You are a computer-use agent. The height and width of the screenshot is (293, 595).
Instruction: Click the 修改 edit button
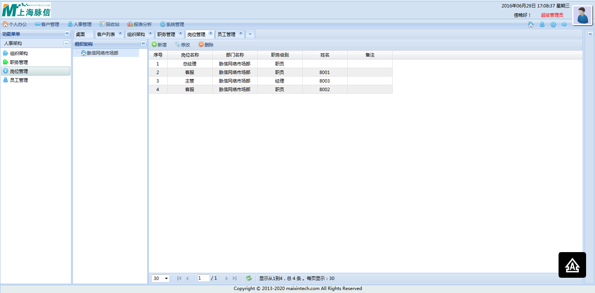(183, 45)
